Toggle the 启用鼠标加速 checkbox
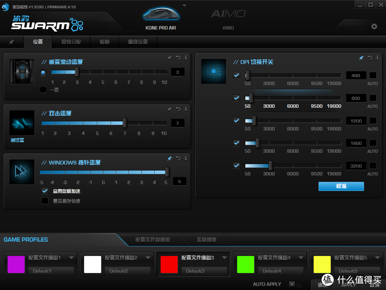386x290 pixels. coord(45,191)
